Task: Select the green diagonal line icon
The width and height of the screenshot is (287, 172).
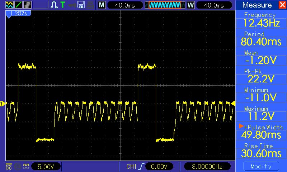Action: (18, 5)
